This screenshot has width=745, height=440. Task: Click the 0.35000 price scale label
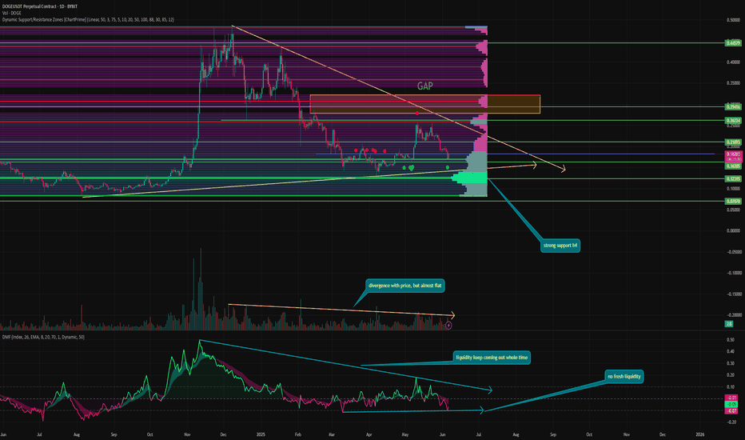pyautogui.click(x=734, y=82)
